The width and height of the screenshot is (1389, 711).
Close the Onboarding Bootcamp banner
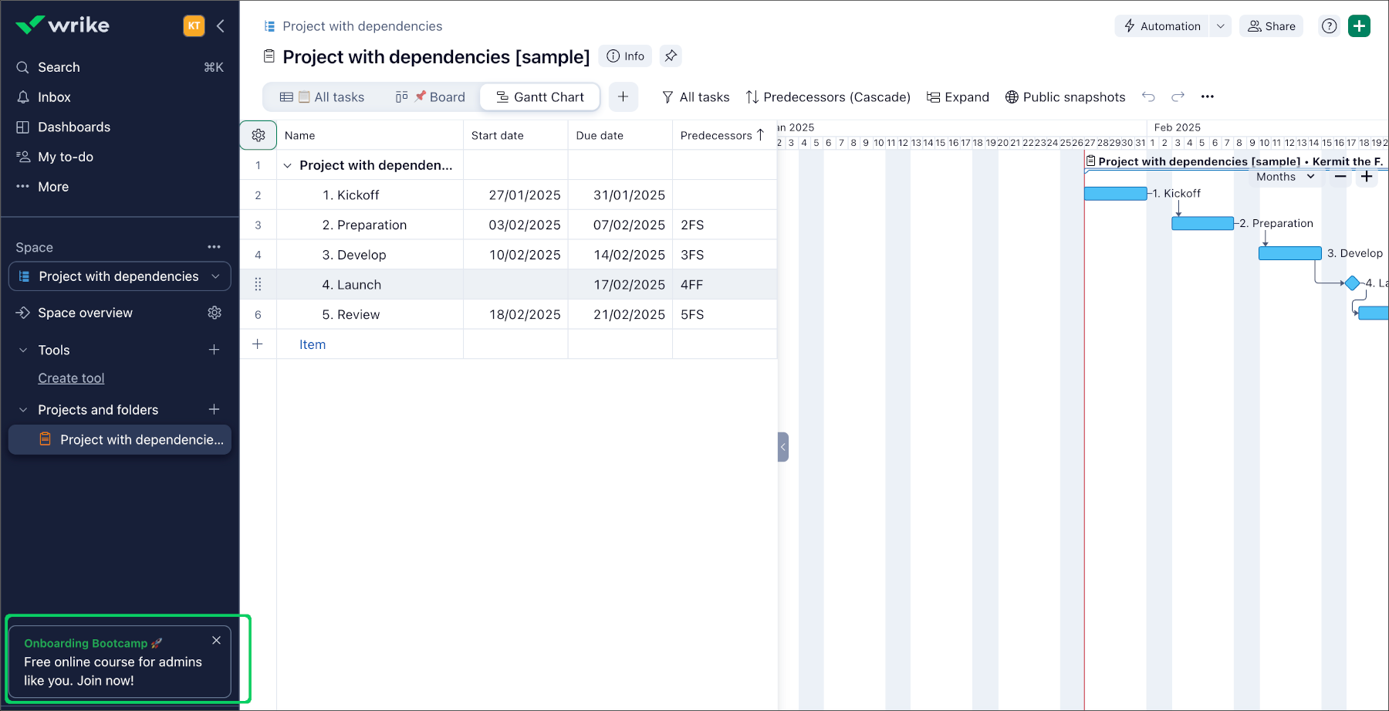tap(216, 640)
